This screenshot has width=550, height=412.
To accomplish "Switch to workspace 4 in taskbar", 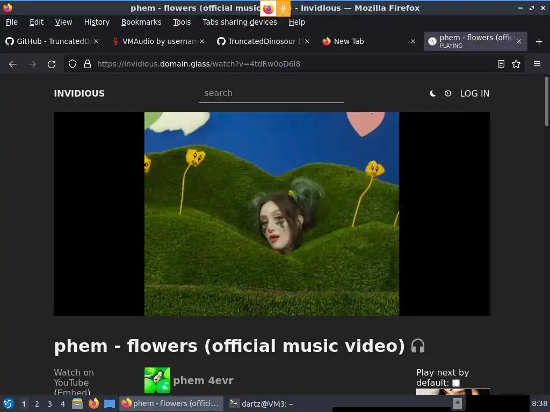I will click(x=63, y=404).
